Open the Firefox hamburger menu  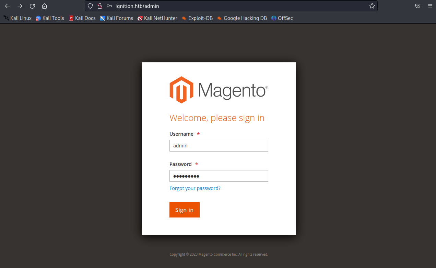click(x=430, y=6)
